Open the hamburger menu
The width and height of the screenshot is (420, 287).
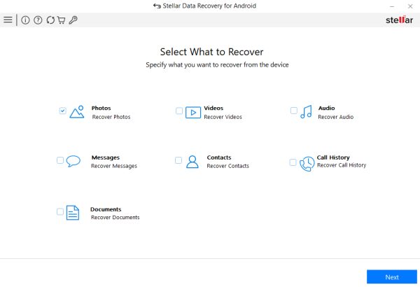click(8, 20)
